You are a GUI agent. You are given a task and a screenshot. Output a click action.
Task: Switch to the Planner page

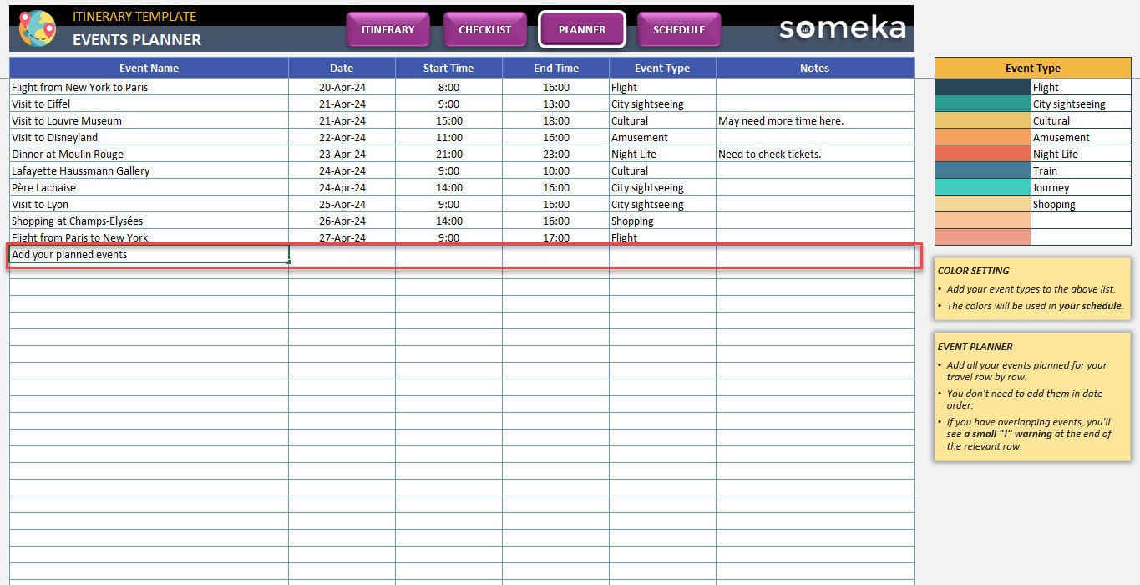tap(582, 28)
